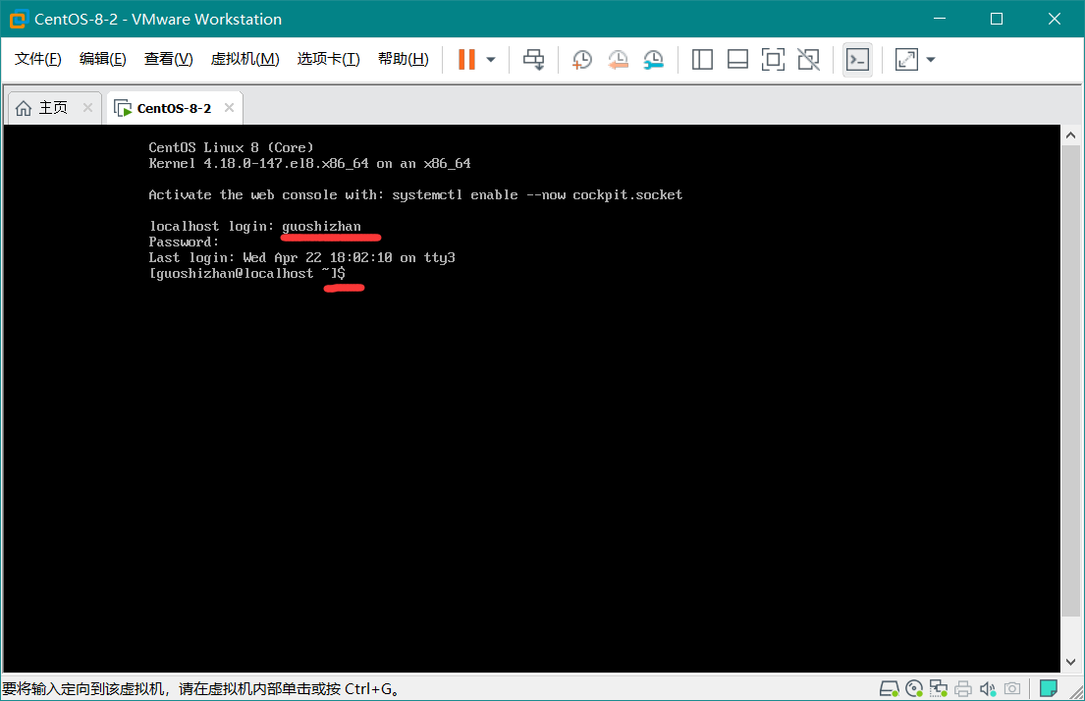
Task: Click the CD/DVD drive status icon
Action: 914,688
